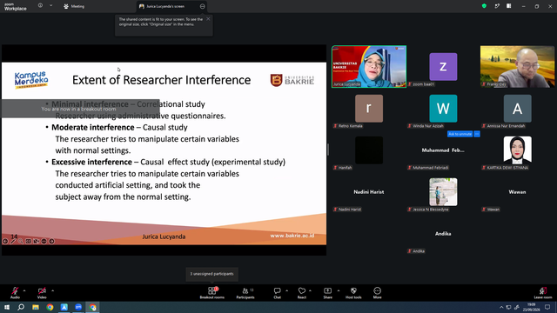Select Jurica Lucyanda video tile
The width and height of the screenshot is (557, 313).
click(x=369, y=67)
